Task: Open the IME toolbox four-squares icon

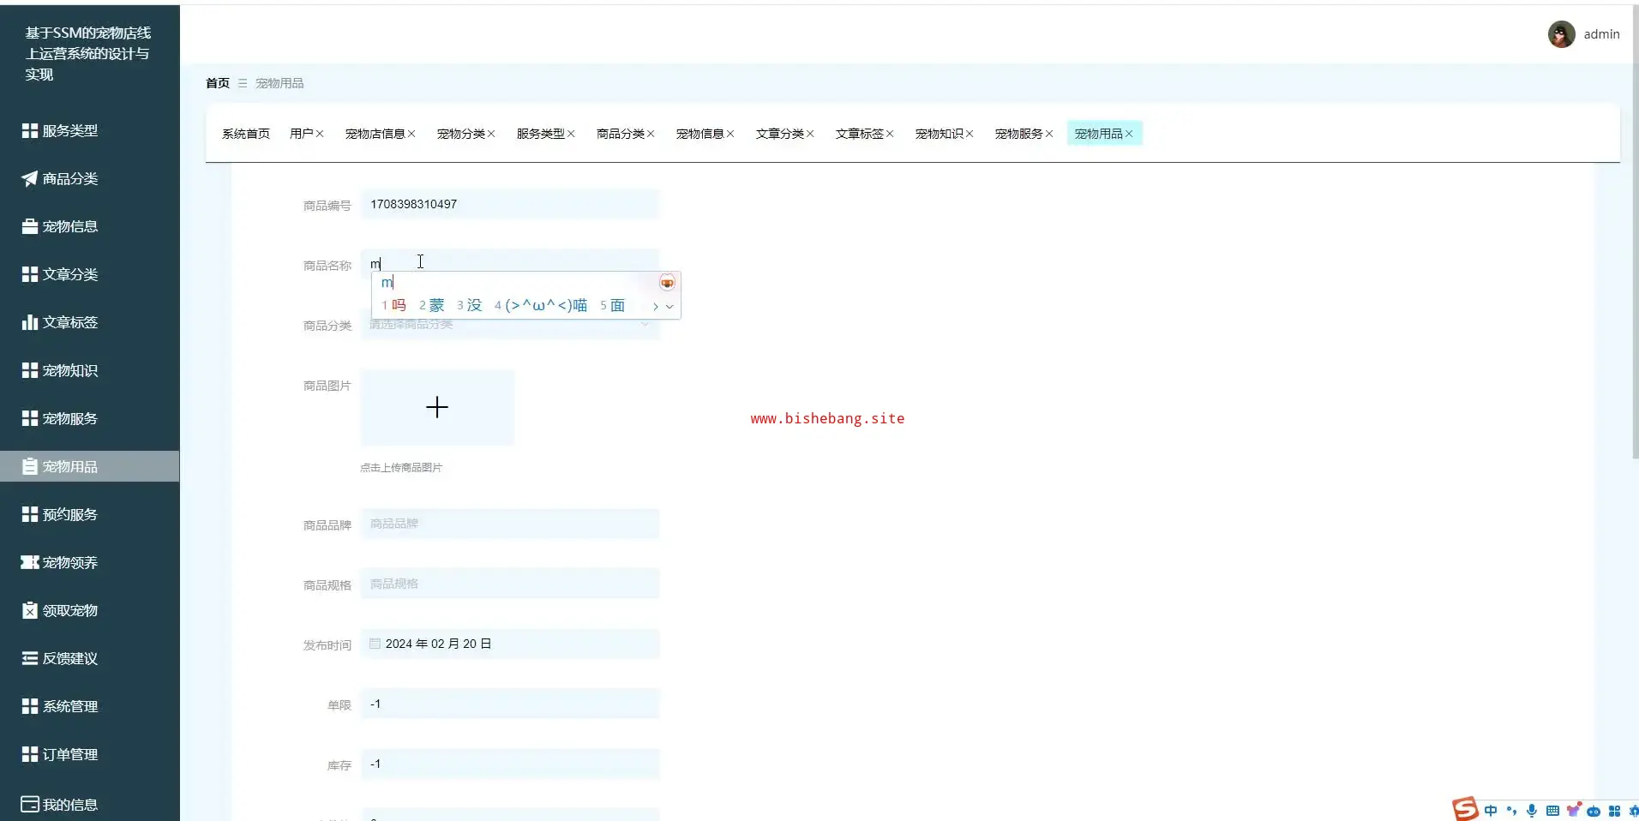Action: (1614, 811)
